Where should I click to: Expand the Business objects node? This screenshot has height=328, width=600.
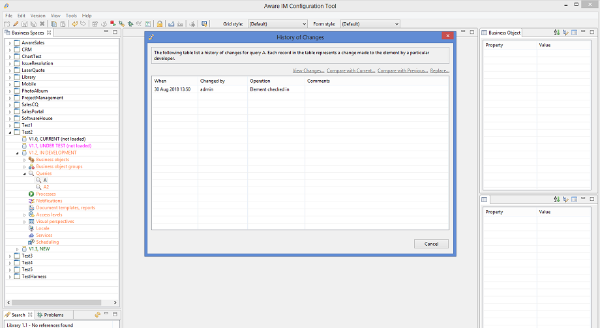(x=25, y=160)
